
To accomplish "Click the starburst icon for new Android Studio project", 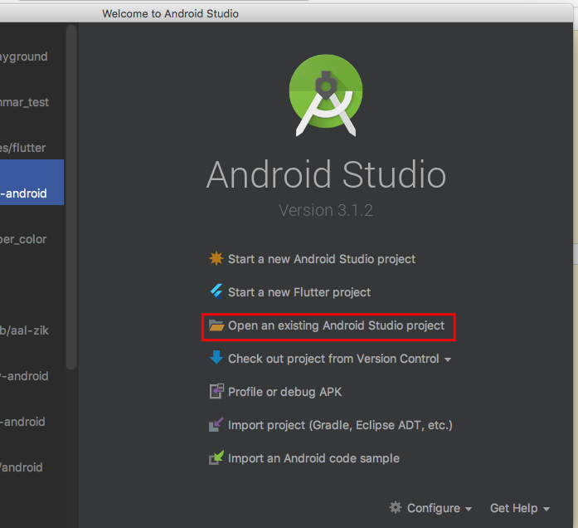I will 216,259.
